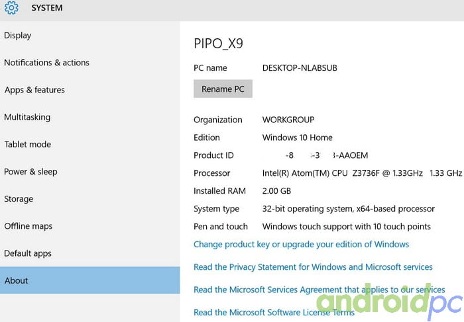Click the Pen and touch label

click(x=221, y=226)
